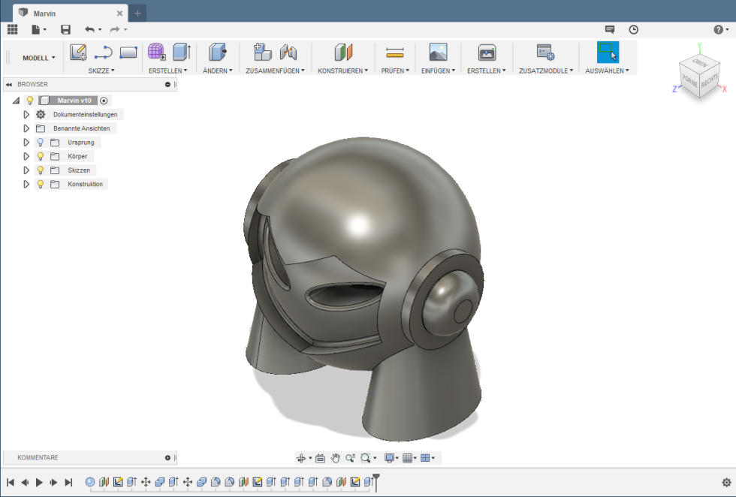
Task: Hide the Skizzen folder via lightbulb
Action: [41, 170]
